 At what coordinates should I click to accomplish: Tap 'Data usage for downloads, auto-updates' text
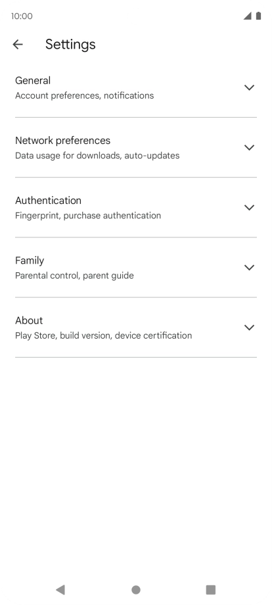[x=97, y=156]
